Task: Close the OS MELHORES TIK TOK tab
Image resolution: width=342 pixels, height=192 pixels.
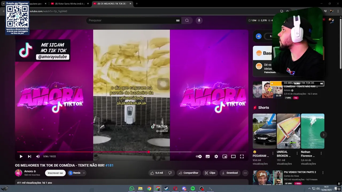Action: [130, 4]
